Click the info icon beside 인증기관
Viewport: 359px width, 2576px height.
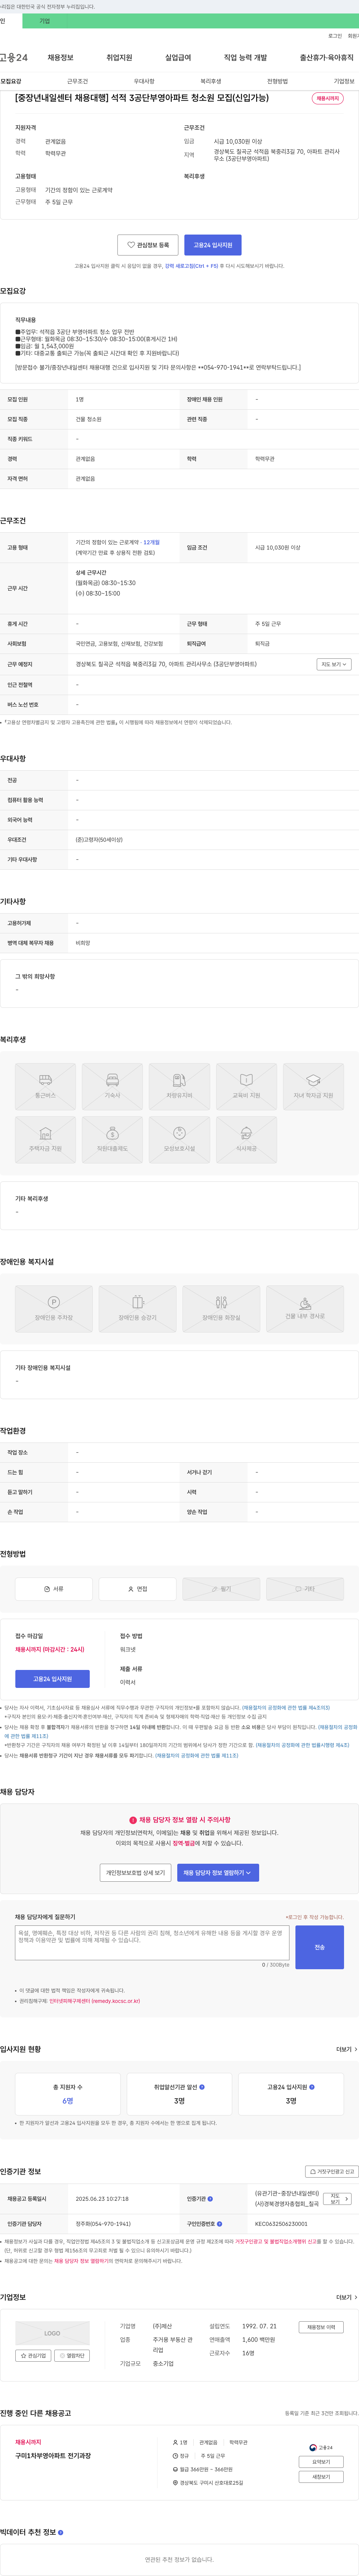click(211, 2199)
